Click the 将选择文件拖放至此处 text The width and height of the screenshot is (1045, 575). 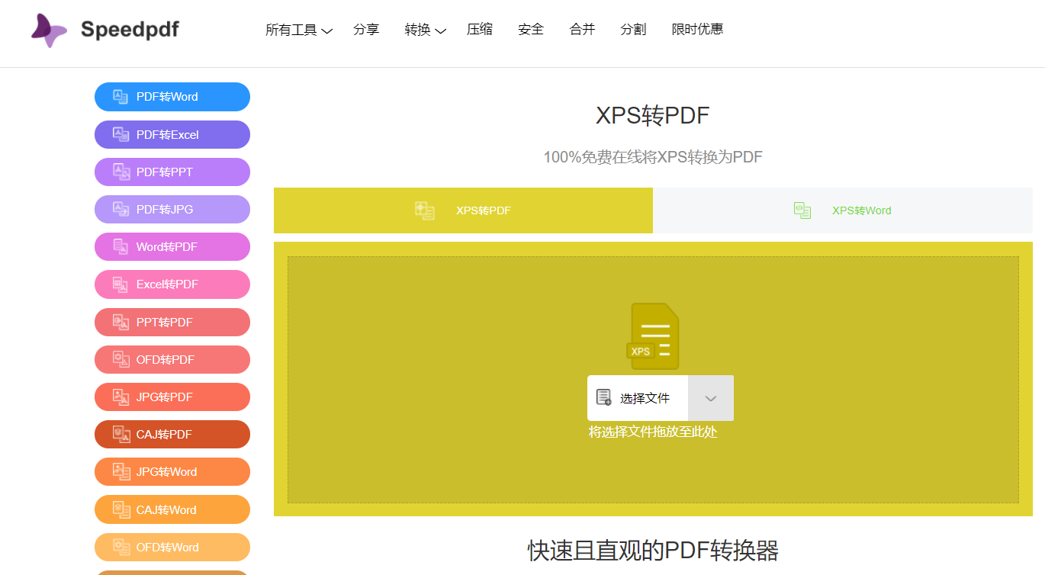click(653, 432)
